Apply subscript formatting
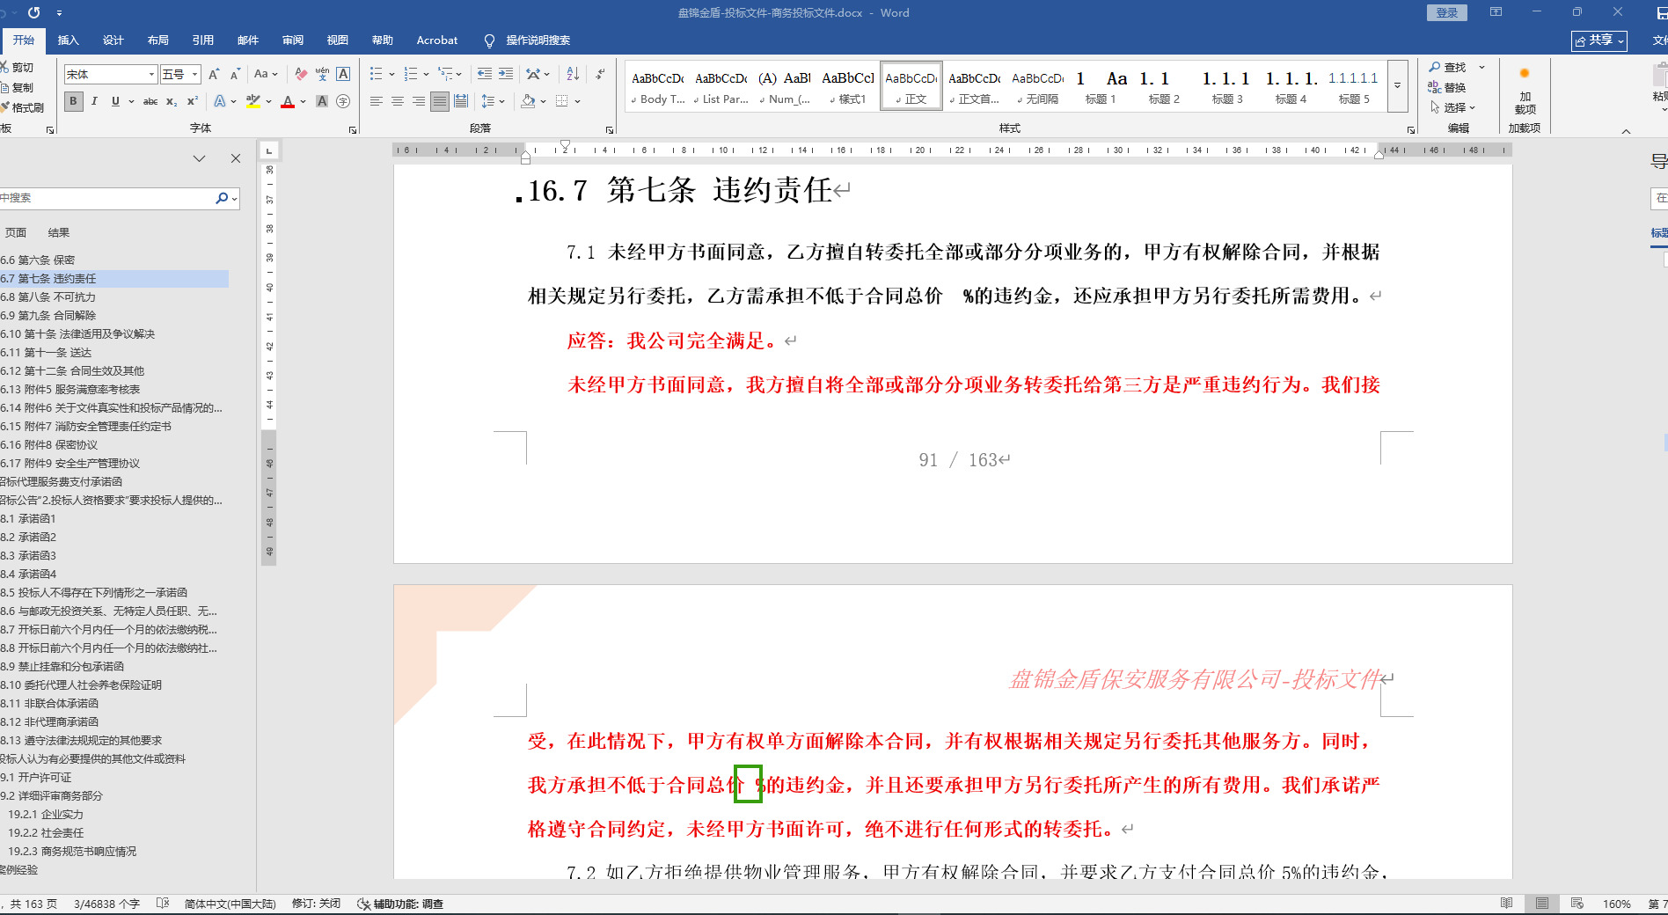The height and width of the screenshot is (915, 1668). point(172,102)
